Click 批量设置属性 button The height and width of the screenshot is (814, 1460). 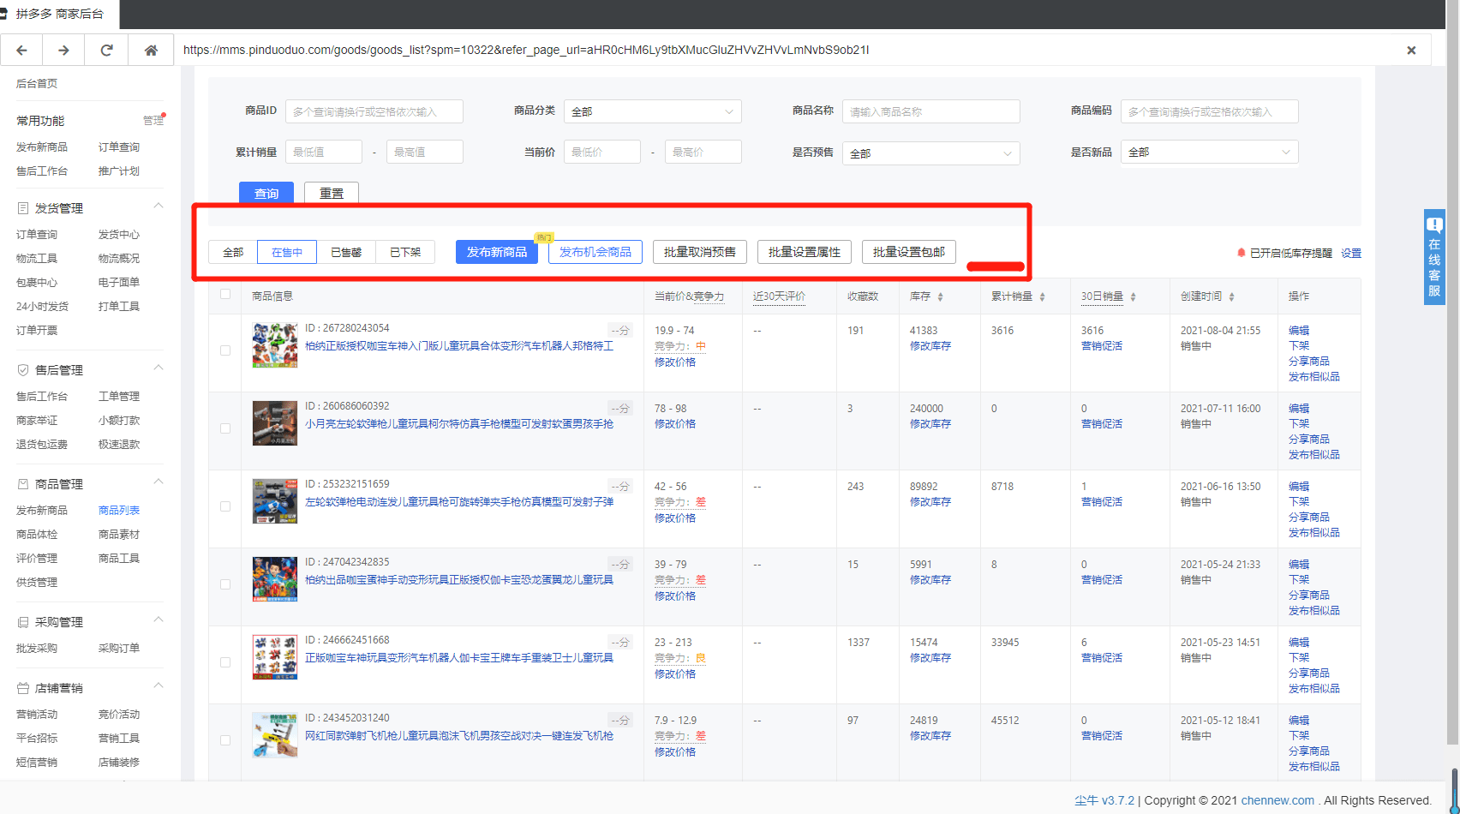coord(805,252)
